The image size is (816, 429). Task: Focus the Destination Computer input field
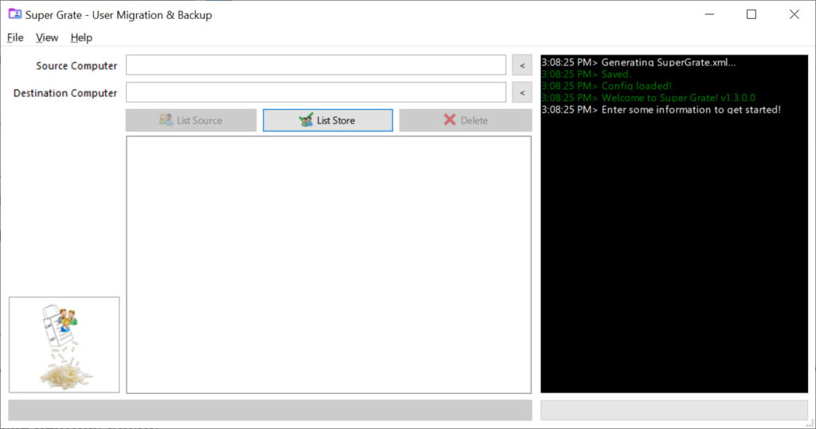[x=316, y=92]
